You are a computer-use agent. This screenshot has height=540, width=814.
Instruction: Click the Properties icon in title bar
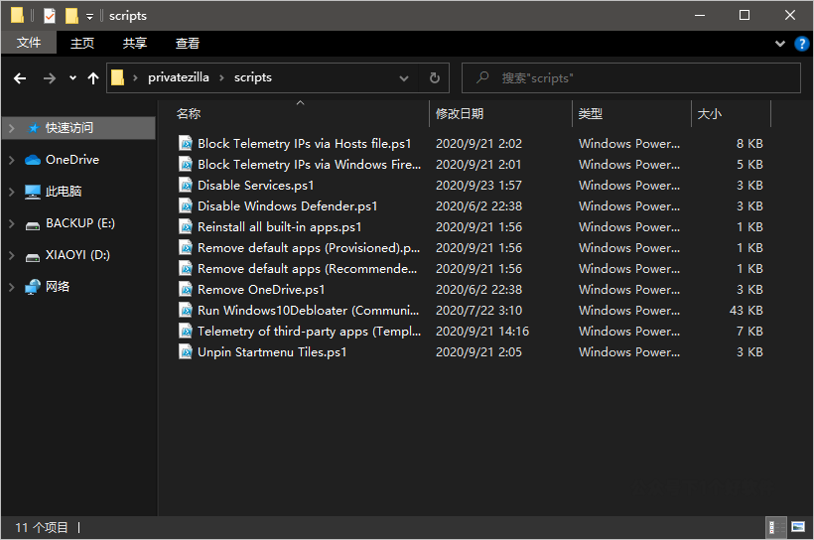[49, 16]
